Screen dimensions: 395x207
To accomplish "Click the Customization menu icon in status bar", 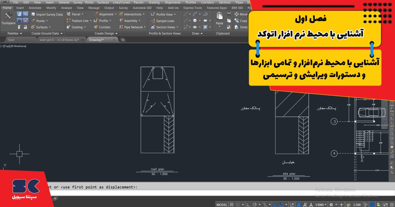I will coord(392,204).
